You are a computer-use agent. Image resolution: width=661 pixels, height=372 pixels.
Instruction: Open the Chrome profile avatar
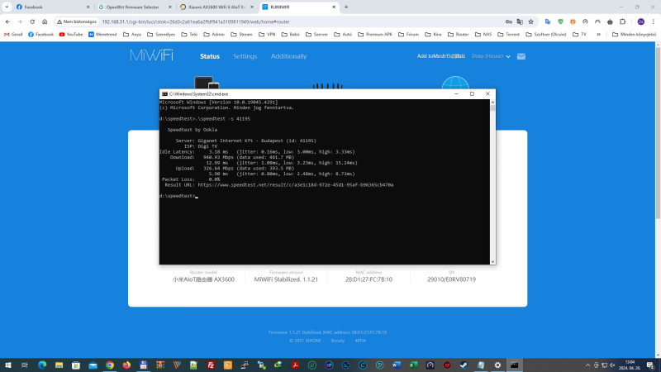click(x=641, y=21)
